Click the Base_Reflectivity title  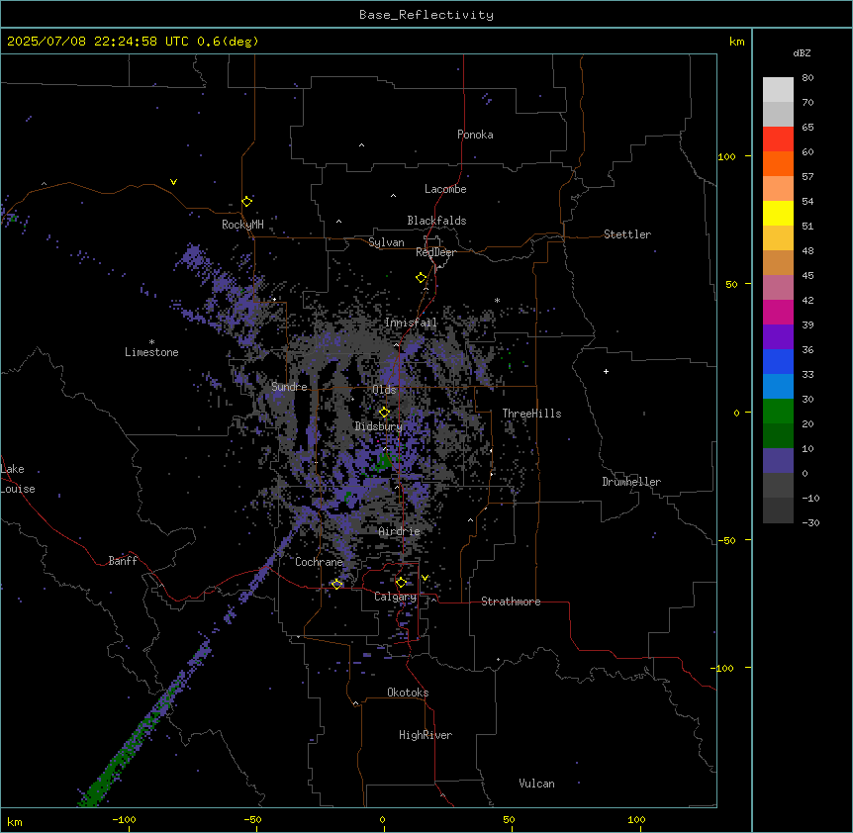pyautogui.click(x=426, y=15)
